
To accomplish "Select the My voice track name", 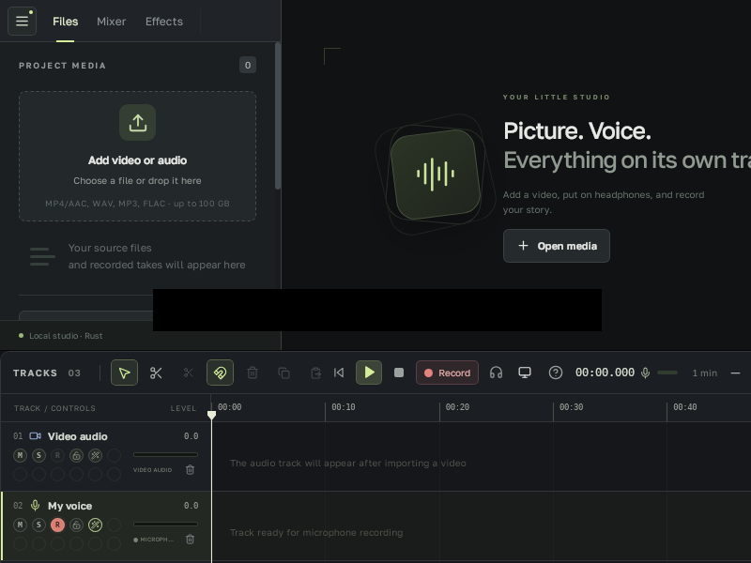I will 69,506.
